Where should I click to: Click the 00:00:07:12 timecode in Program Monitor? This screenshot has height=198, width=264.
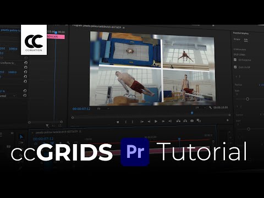pyautogui.click(x=81, y=109)
